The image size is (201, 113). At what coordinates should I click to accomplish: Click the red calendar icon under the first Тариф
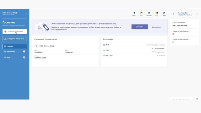tap(173, 34)
